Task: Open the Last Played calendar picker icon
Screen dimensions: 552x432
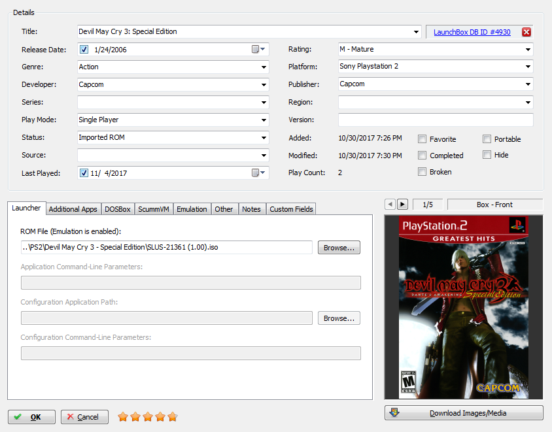Action: pos(258,173)
